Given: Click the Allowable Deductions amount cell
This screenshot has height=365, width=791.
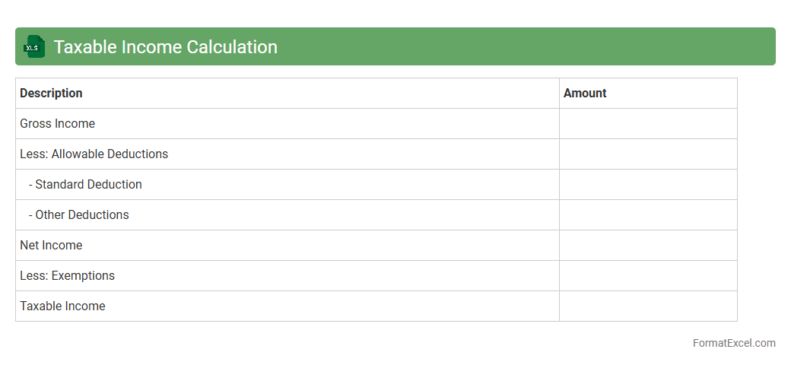Looking at the screenshot, I should coord(648,154).
